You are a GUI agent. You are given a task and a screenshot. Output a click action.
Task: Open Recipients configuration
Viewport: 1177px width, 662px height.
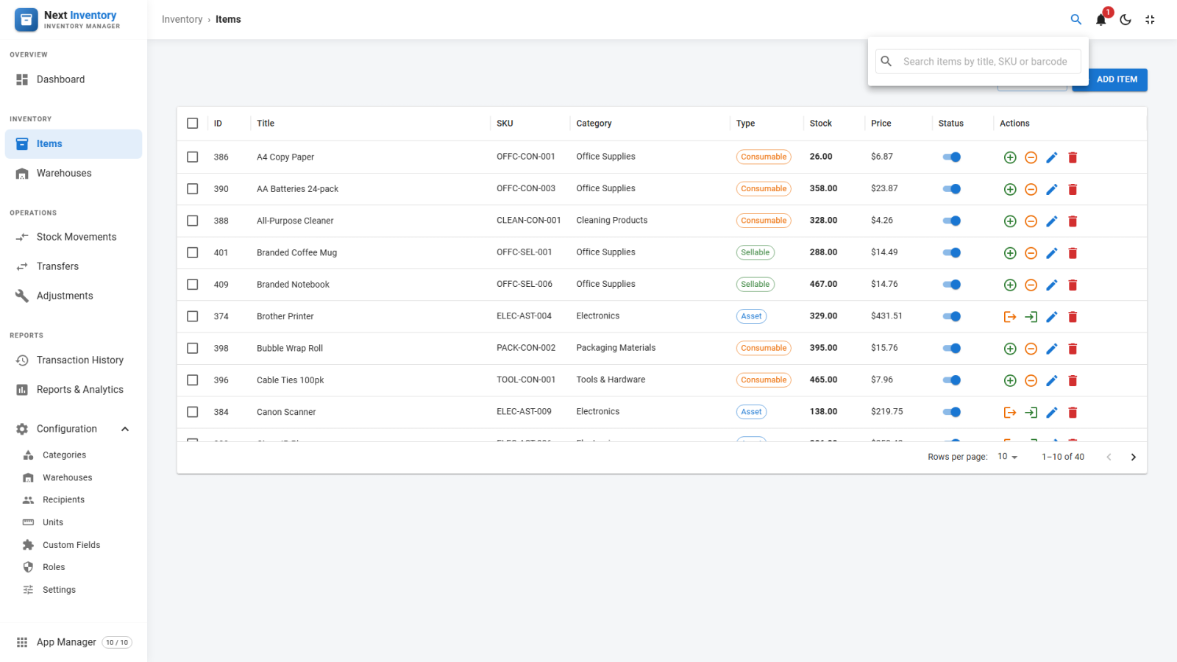(74, 500)
